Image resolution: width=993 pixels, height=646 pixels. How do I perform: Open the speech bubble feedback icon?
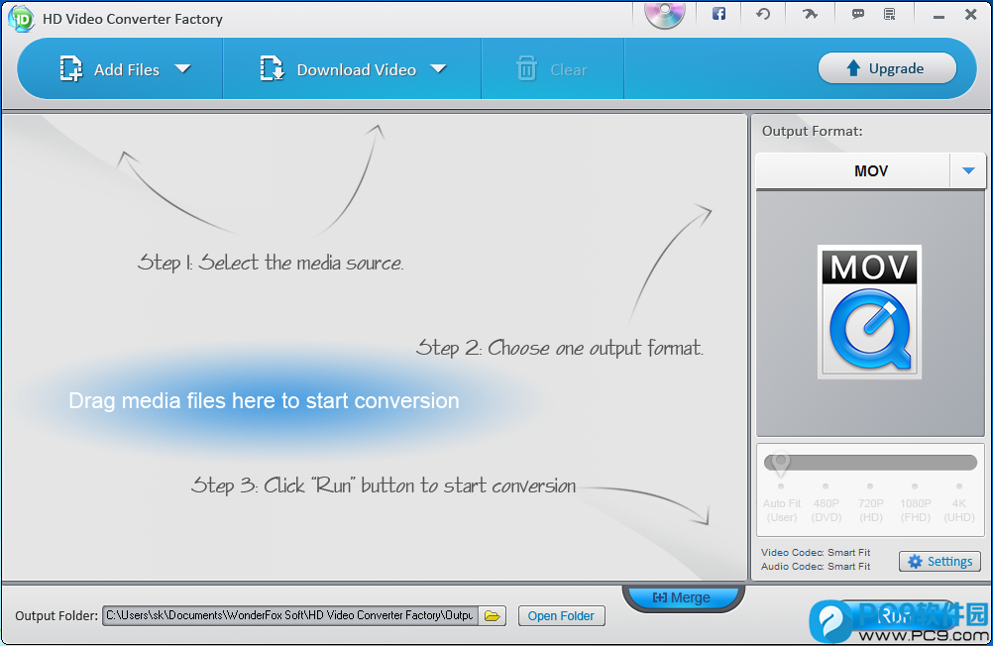857,14
